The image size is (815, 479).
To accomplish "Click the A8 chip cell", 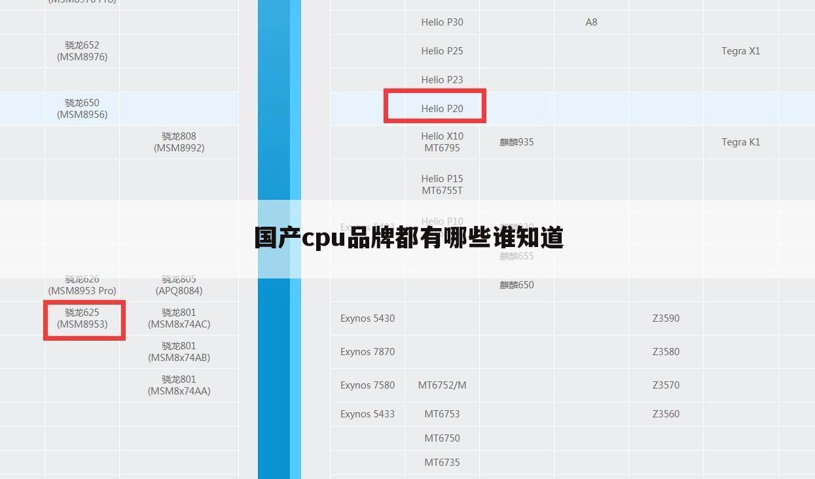I will point(591,22).
